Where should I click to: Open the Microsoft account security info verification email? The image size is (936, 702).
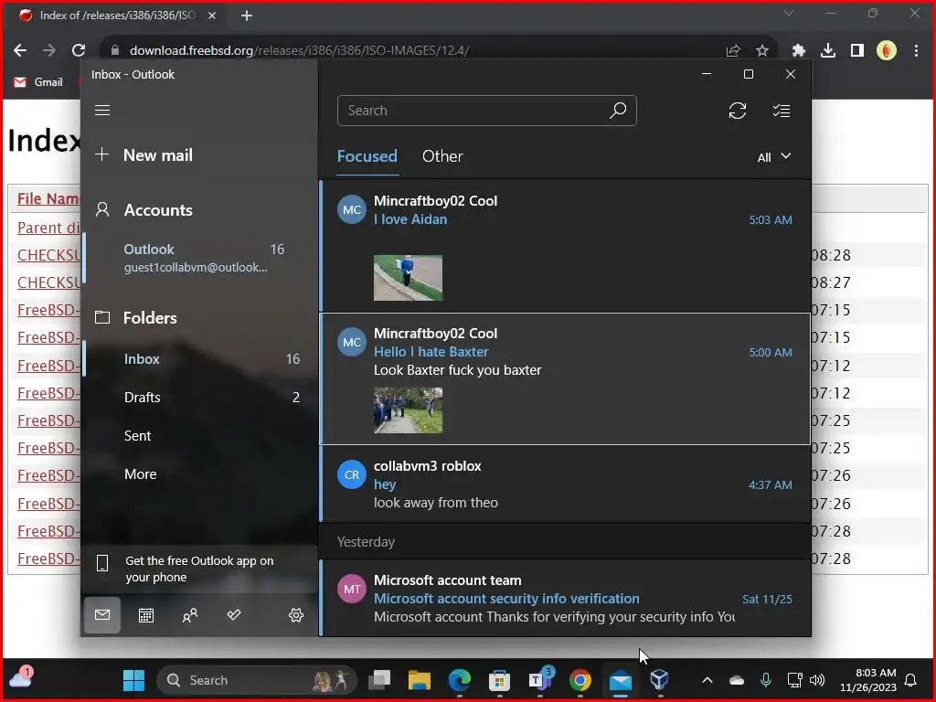click(565, 598)
